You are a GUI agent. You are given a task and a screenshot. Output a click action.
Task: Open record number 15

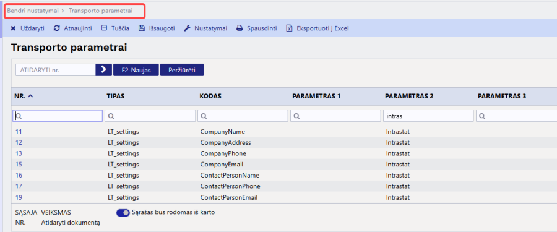19,165
